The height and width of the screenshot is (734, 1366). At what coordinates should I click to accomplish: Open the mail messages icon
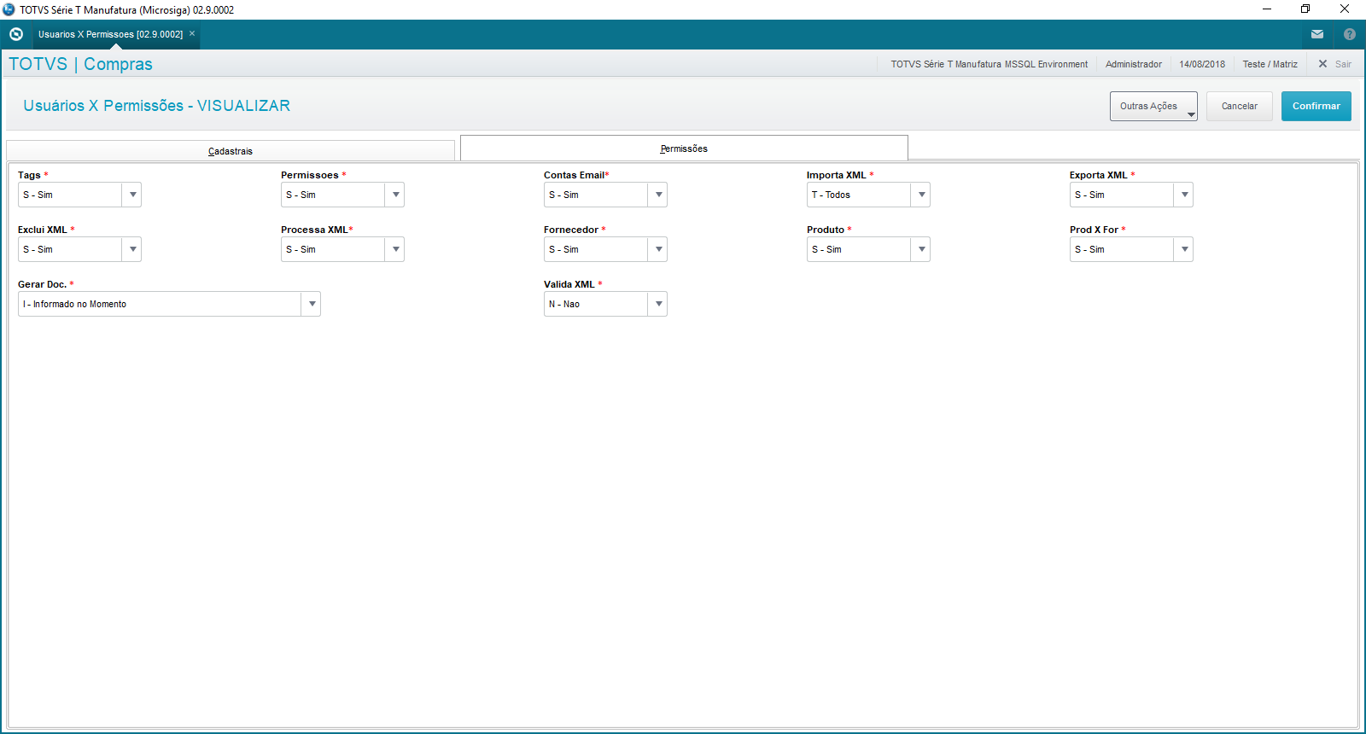pos(1317,34)
